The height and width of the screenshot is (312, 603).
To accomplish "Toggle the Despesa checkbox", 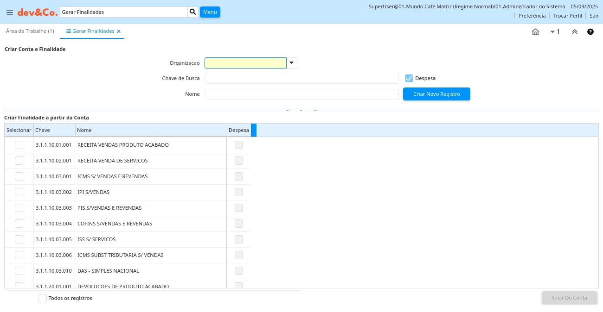I will coord(409,78).
